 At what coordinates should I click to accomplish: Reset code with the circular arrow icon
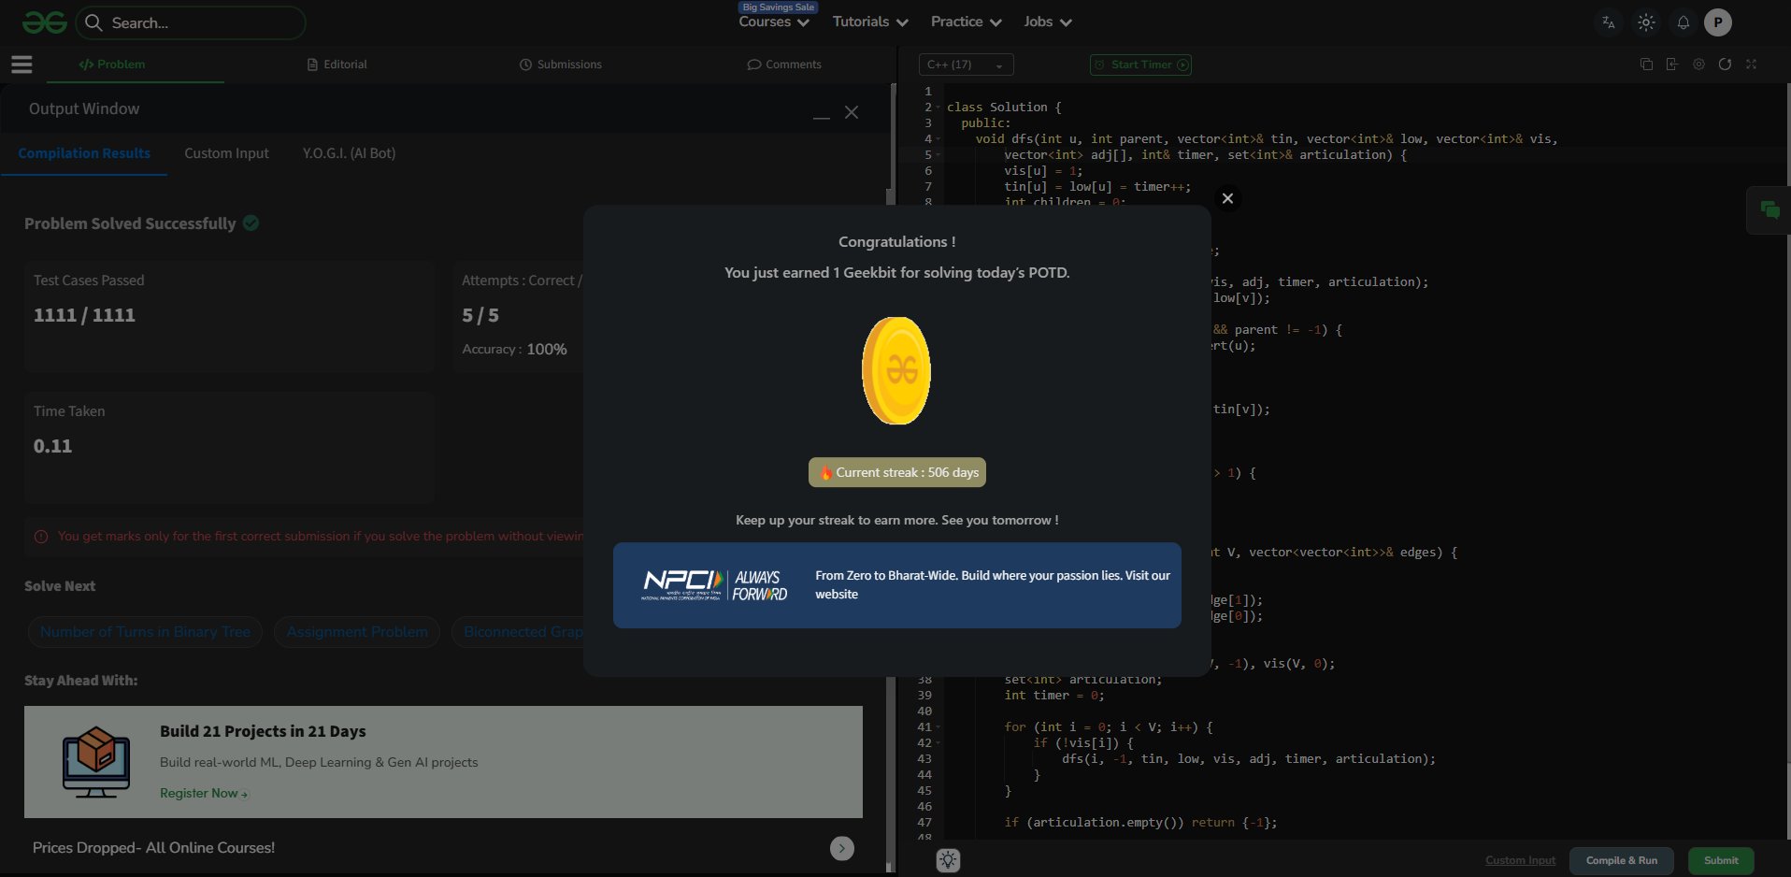(x=1725, y=65)
